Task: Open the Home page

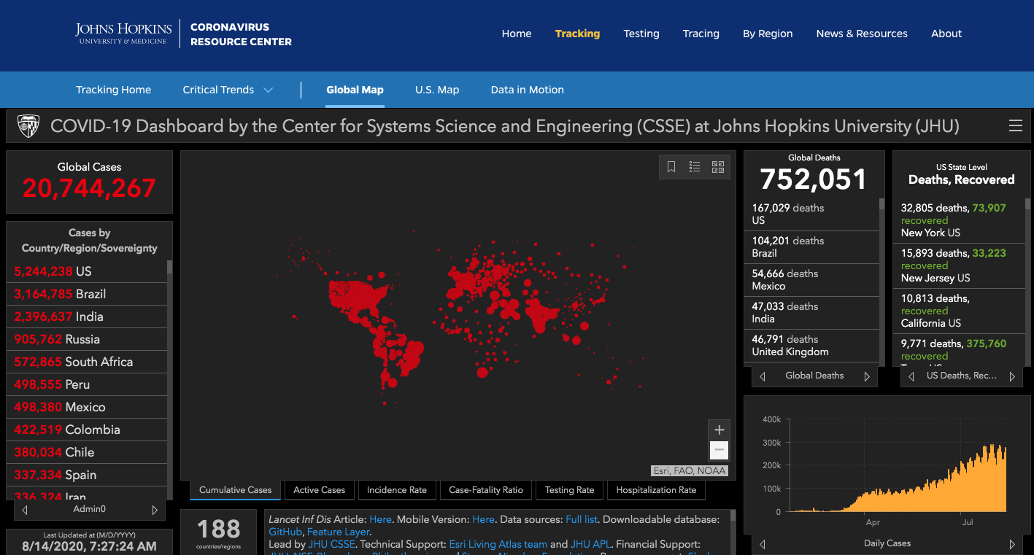Action: pos(517,34)
